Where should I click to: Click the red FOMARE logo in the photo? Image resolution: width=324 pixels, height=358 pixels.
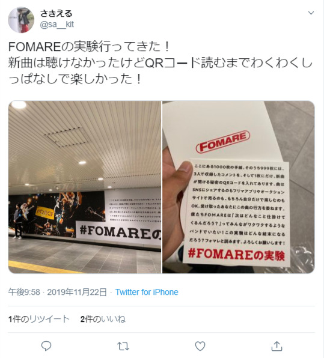point(223,141)
